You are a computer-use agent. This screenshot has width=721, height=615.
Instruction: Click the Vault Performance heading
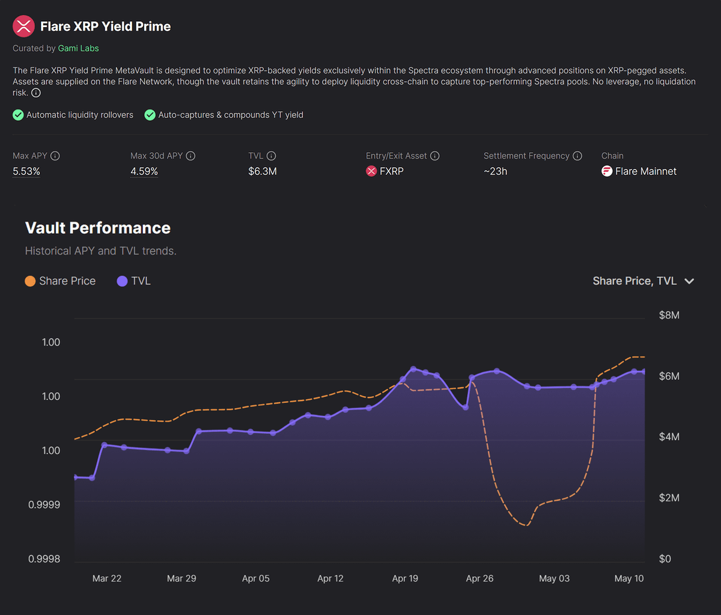[98, 228]
